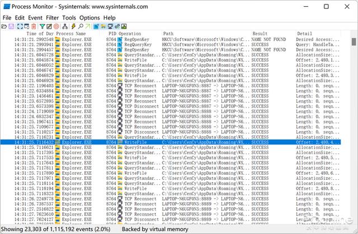Screen dimensions: 358x234
Task: Click the Detail column header
Action: pyautogui.click(x=304, y=34)
